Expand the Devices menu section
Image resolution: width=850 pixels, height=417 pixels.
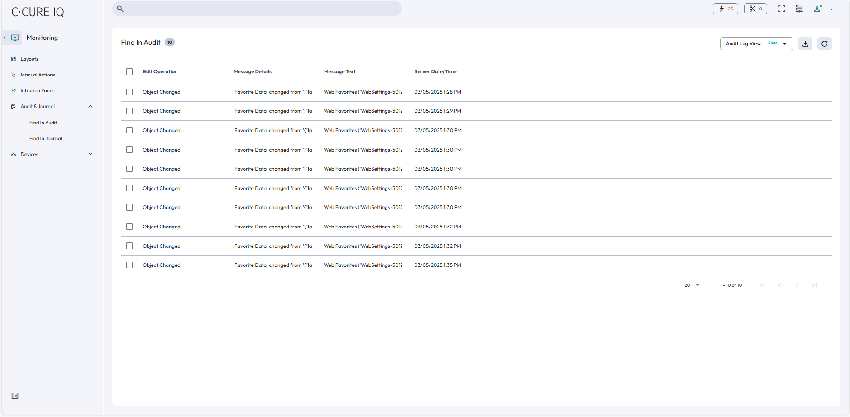tap(91, 154)
